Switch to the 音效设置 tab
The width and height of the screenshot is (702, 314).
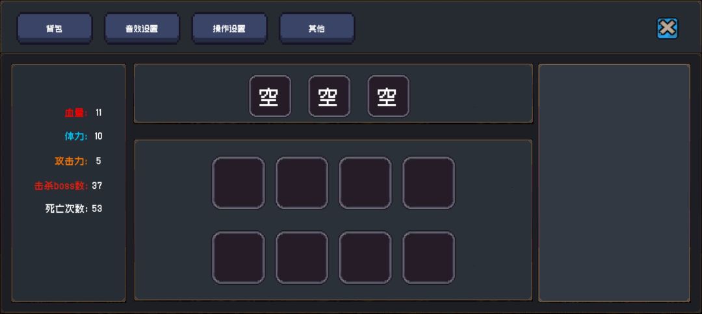coord(142,29)
